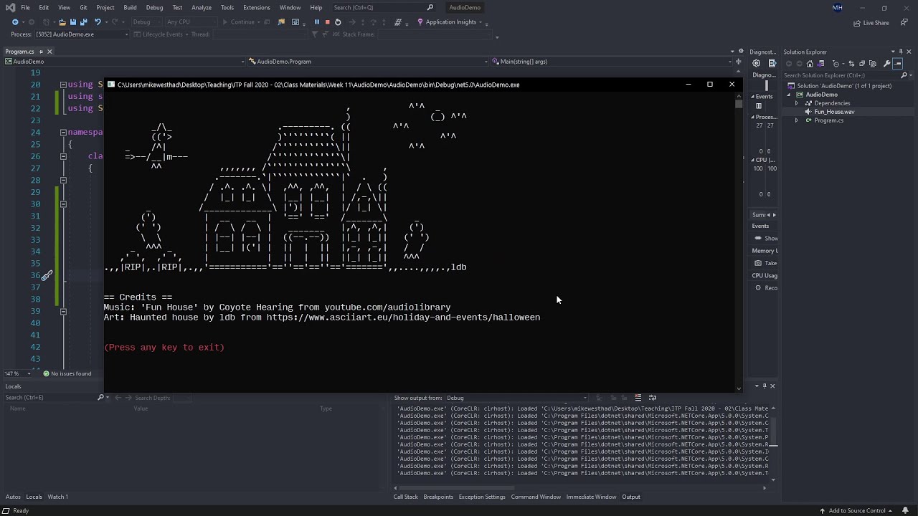Pin the Program.cs tab
The image size is (918, 516).
tap(41, 52)
